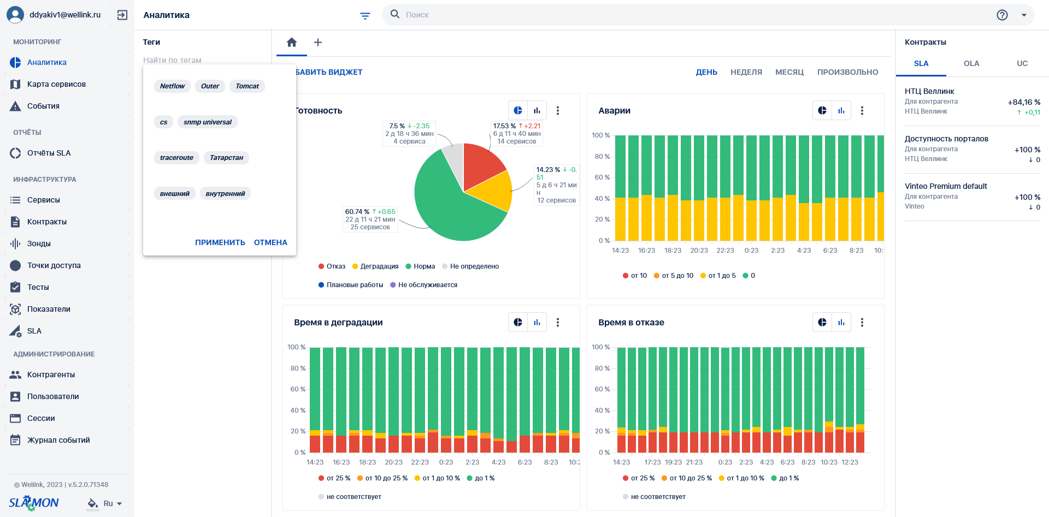
Task: Open the filter icon next to Аналитика title
Action: point(365,16)
